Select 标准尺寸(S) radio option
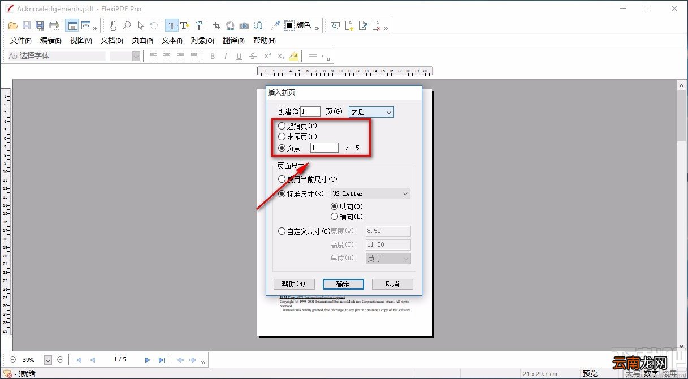688x379 pixels. pos(282,193)
